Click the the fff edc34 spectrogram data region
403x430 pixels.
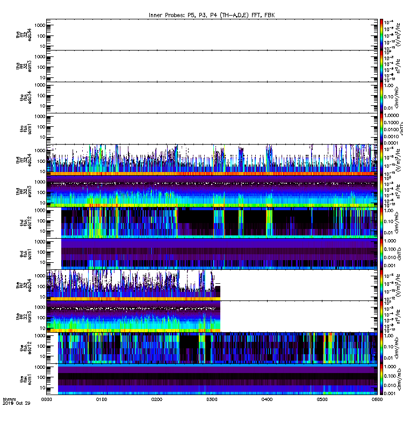tap(133, 285)
